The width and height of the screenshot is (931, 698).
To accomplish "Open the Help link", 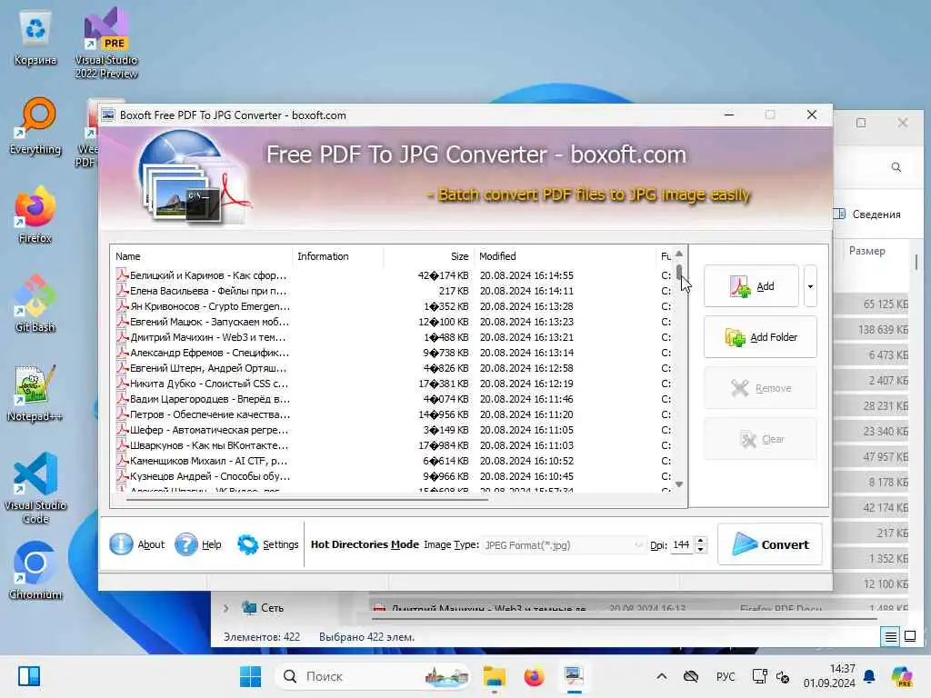I will (x=211, y=544).
